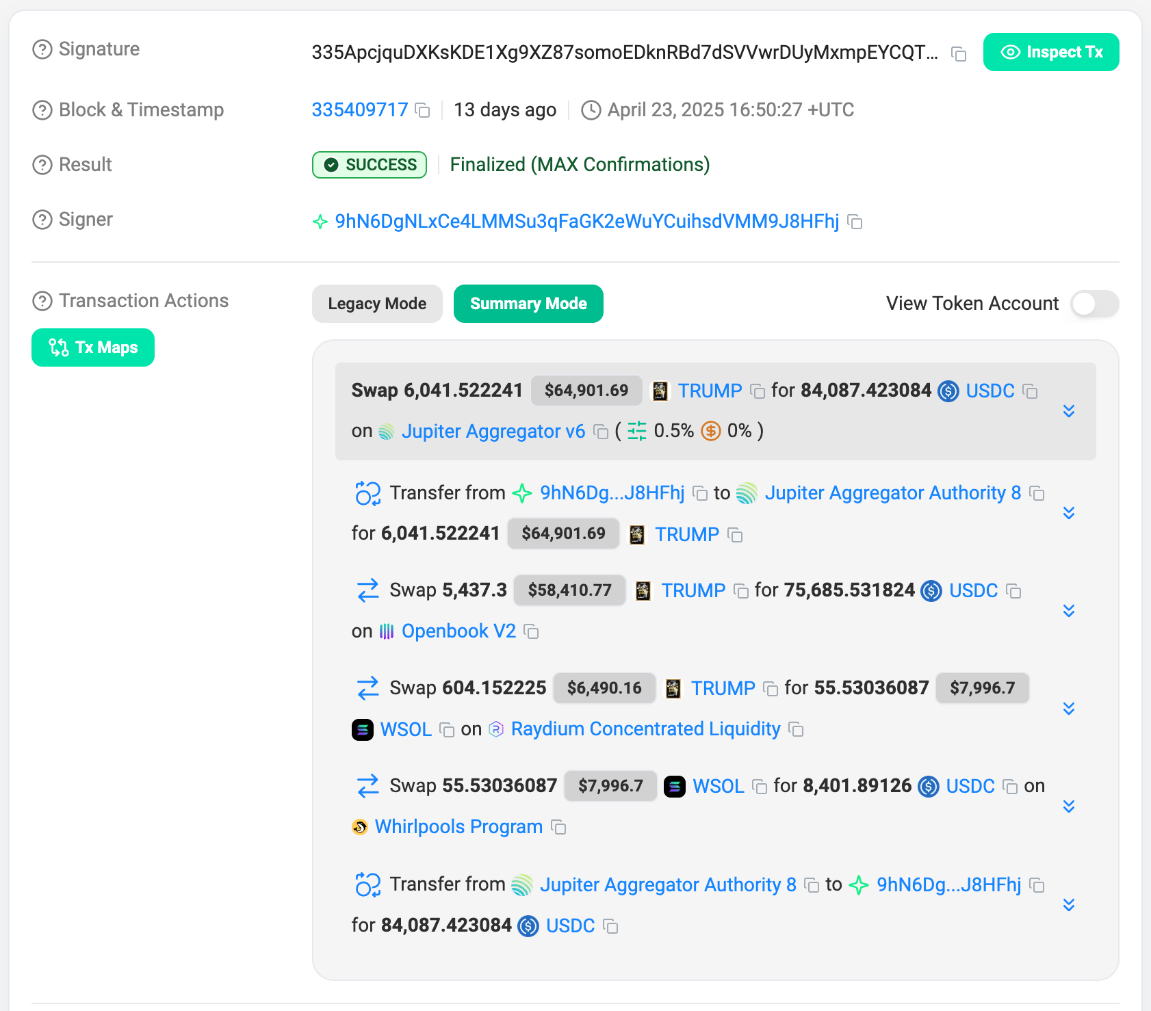Expand the Jupiter Aggregator v6 swap summary
The image size is (1151, 1011).
coord(1069,411)
